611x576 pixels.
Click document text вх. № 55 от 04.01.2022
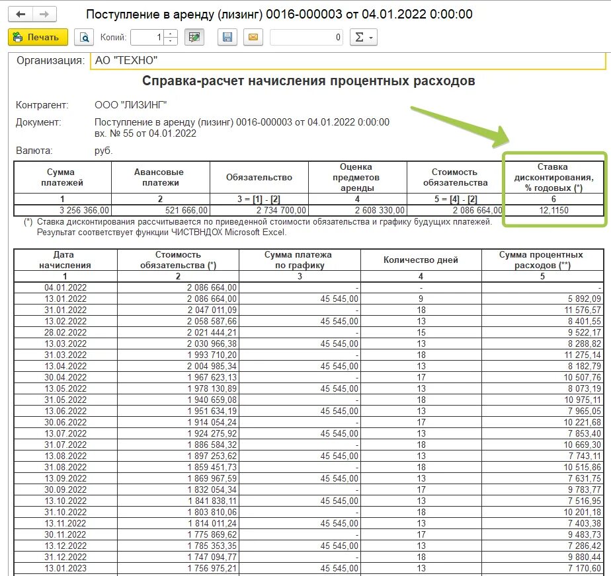tap(145, 133)
